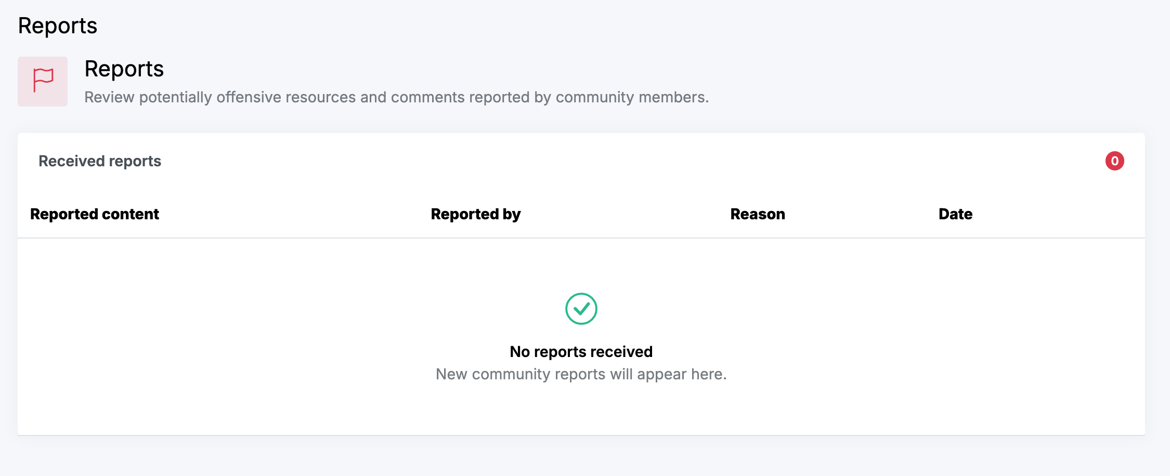The image size is (1170, 476).
Task: Click the 'Review potentially offensive resources' description
Action: 396,97
